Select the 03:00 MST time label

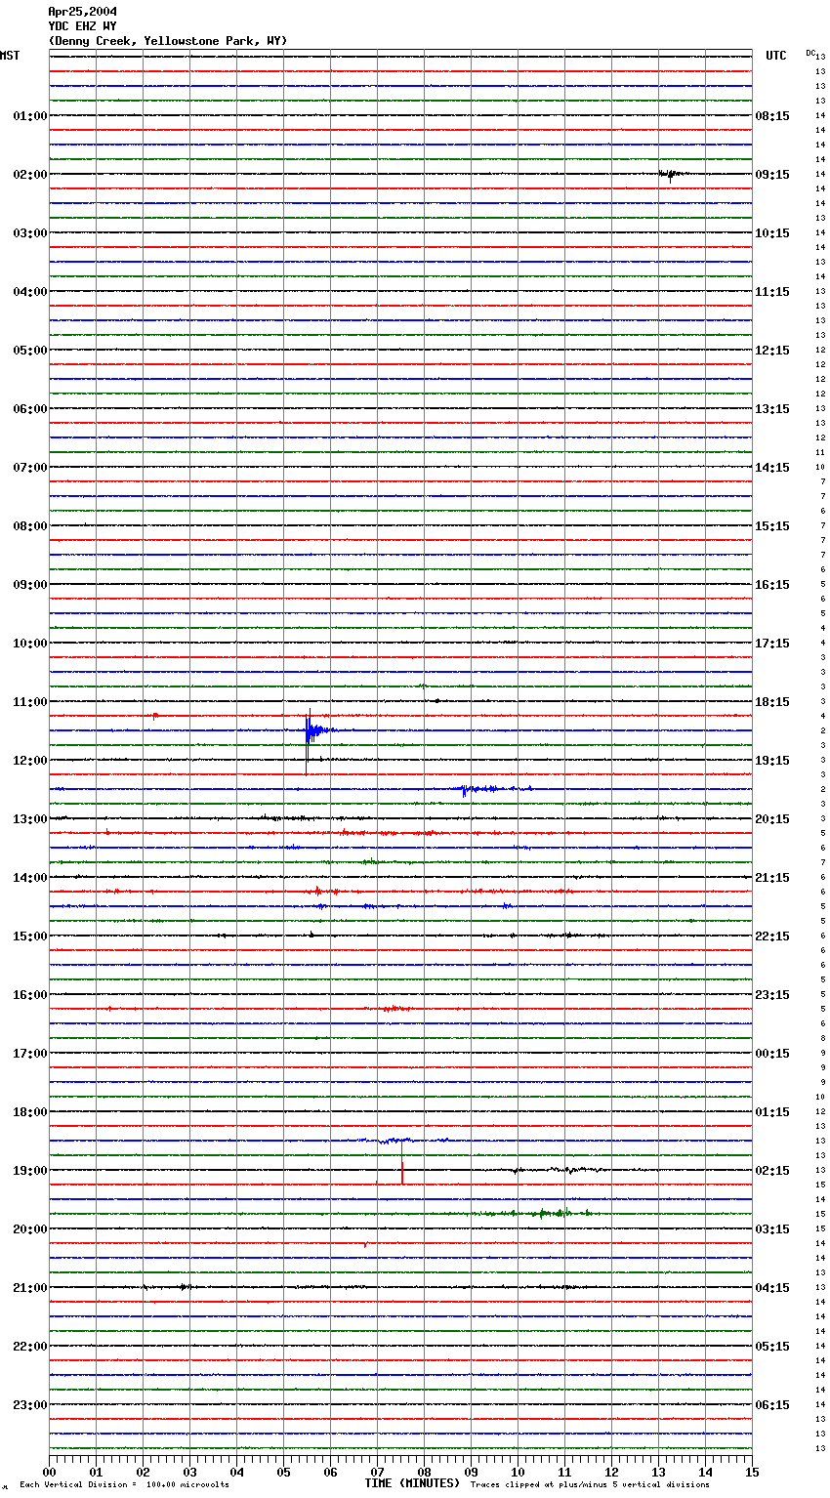pyautogui.click(x=30, y=233)
